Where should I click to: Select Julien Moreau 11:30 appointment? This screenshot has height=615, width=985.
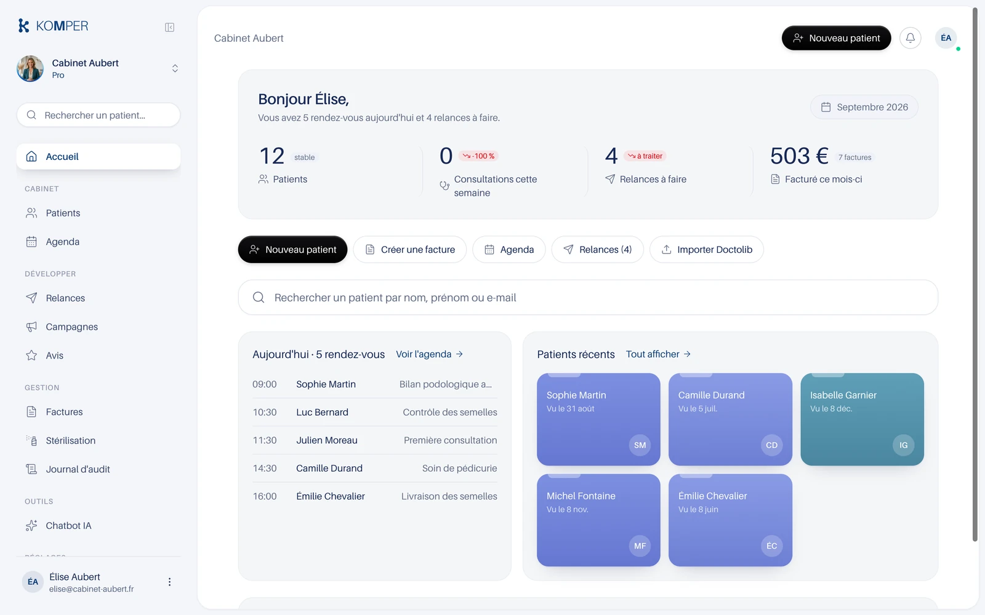point(375,440)
